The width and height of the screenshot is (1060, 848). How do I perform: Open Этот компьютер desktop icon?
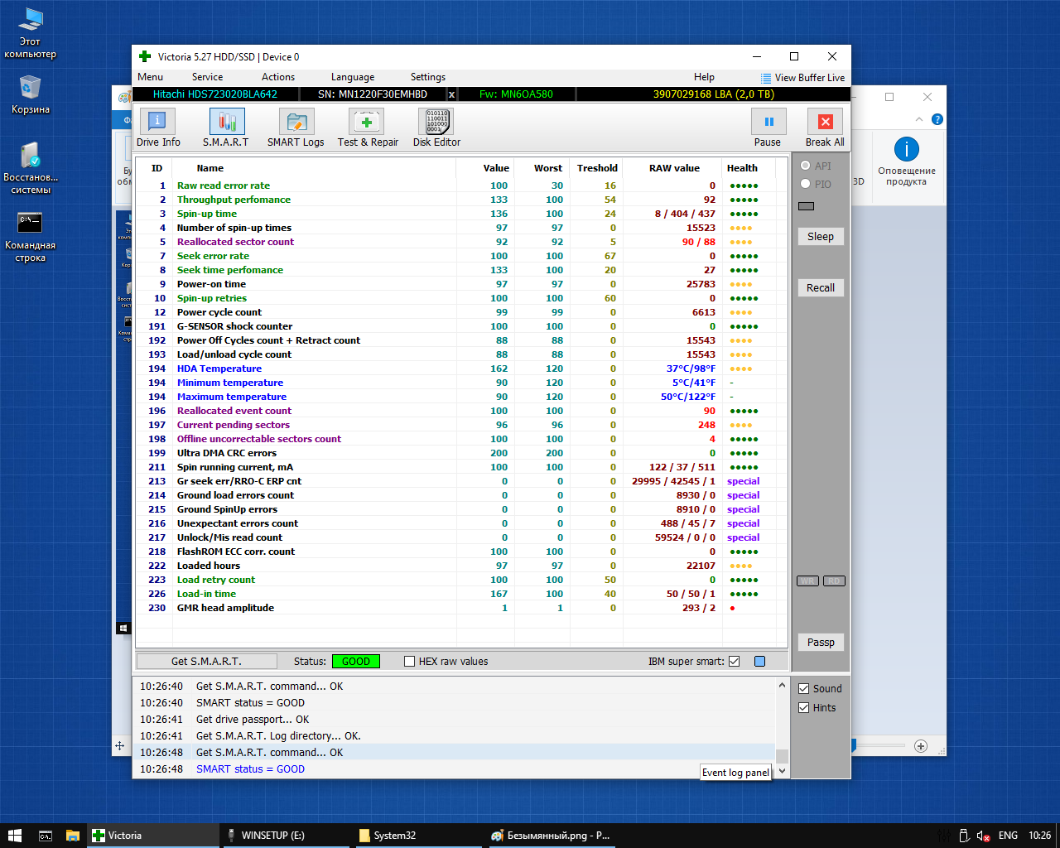coord(31,33)
